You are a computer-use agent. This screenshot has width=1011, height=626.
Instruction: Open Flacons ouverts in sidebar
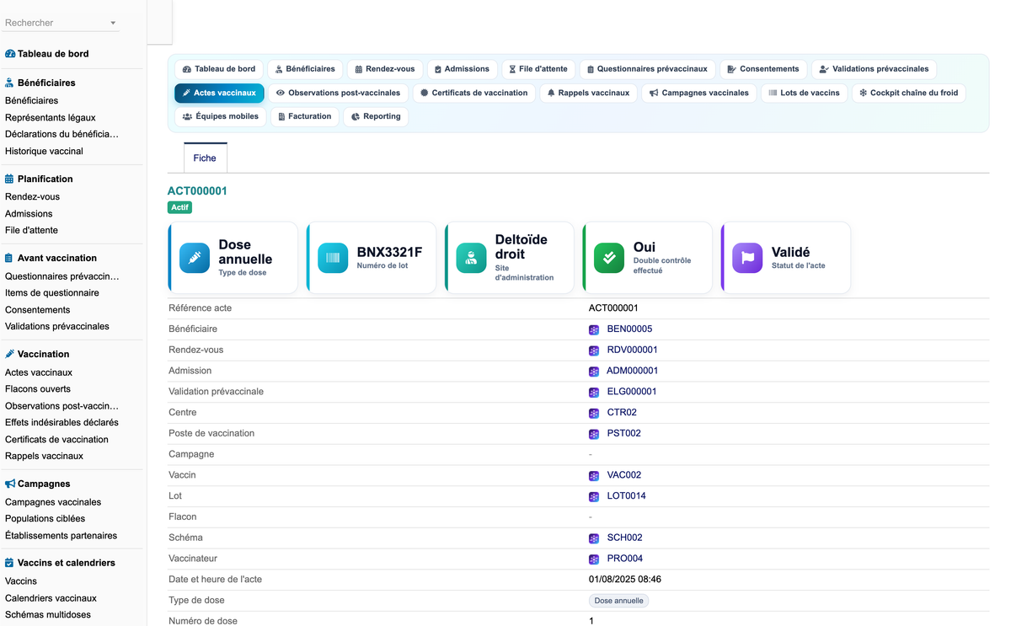[38, 389]
